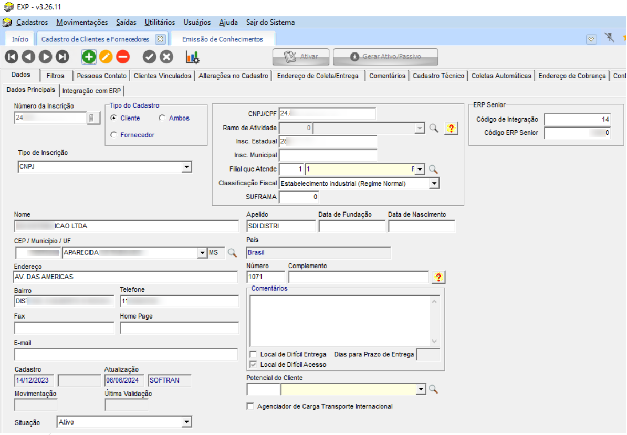Image resolution: width=627 pixels, height=435 pixels.
Task: Switch to the Pessoas Contato tab
Action: pos(101,76)
